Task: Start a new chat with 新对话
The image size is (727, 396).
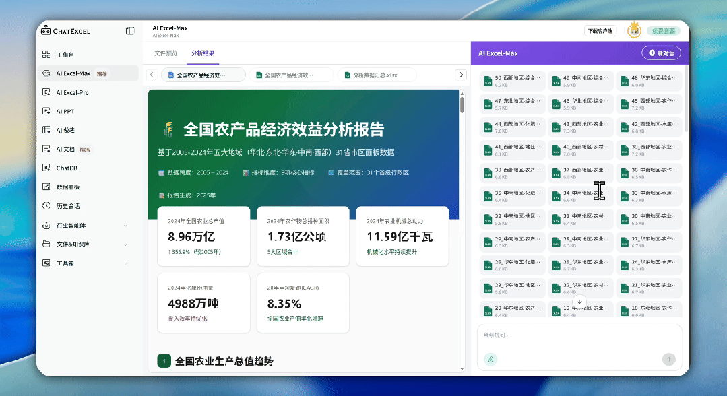Action: 661,53
